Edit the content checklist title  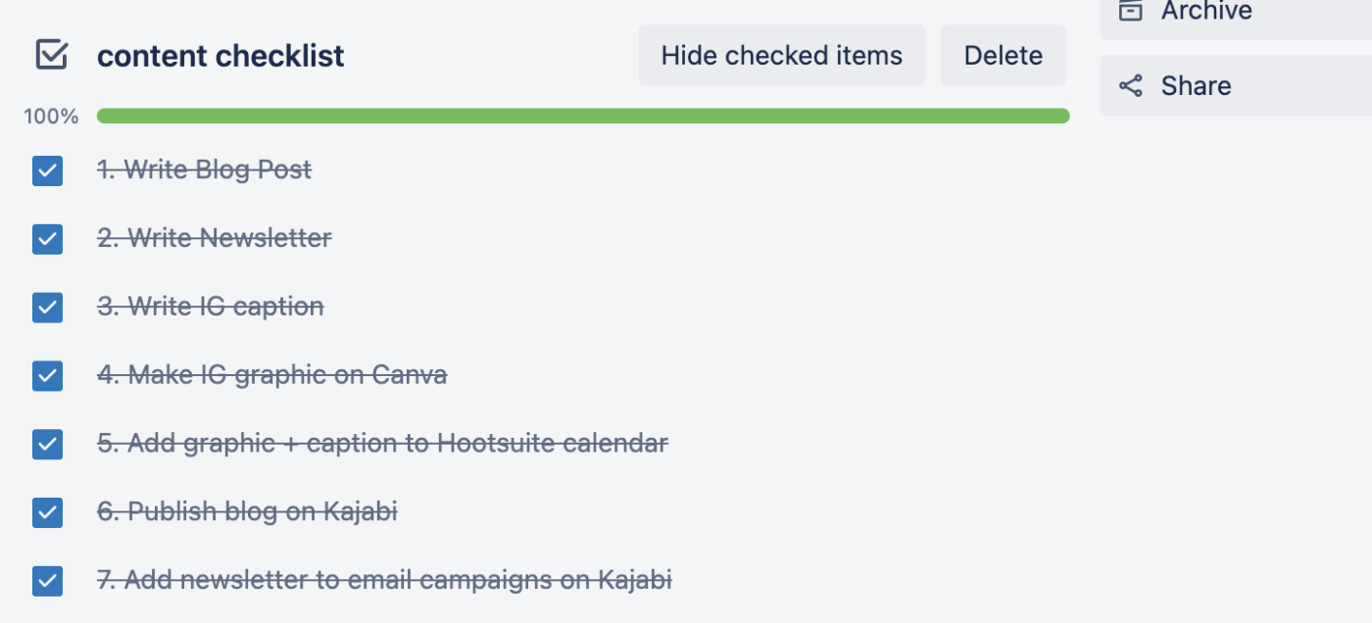[220, 56]
